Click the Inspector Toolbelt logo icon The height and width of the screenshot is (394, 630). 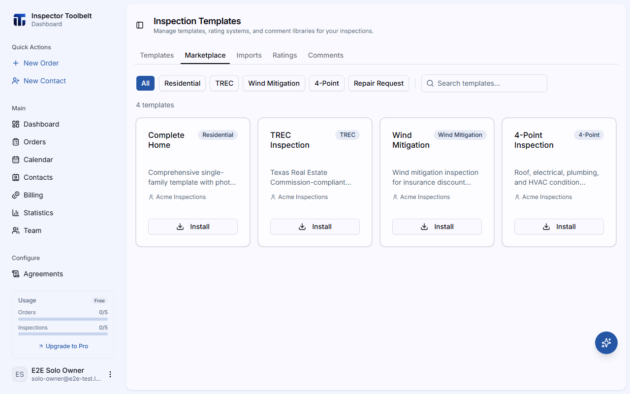tap(19, 20)
